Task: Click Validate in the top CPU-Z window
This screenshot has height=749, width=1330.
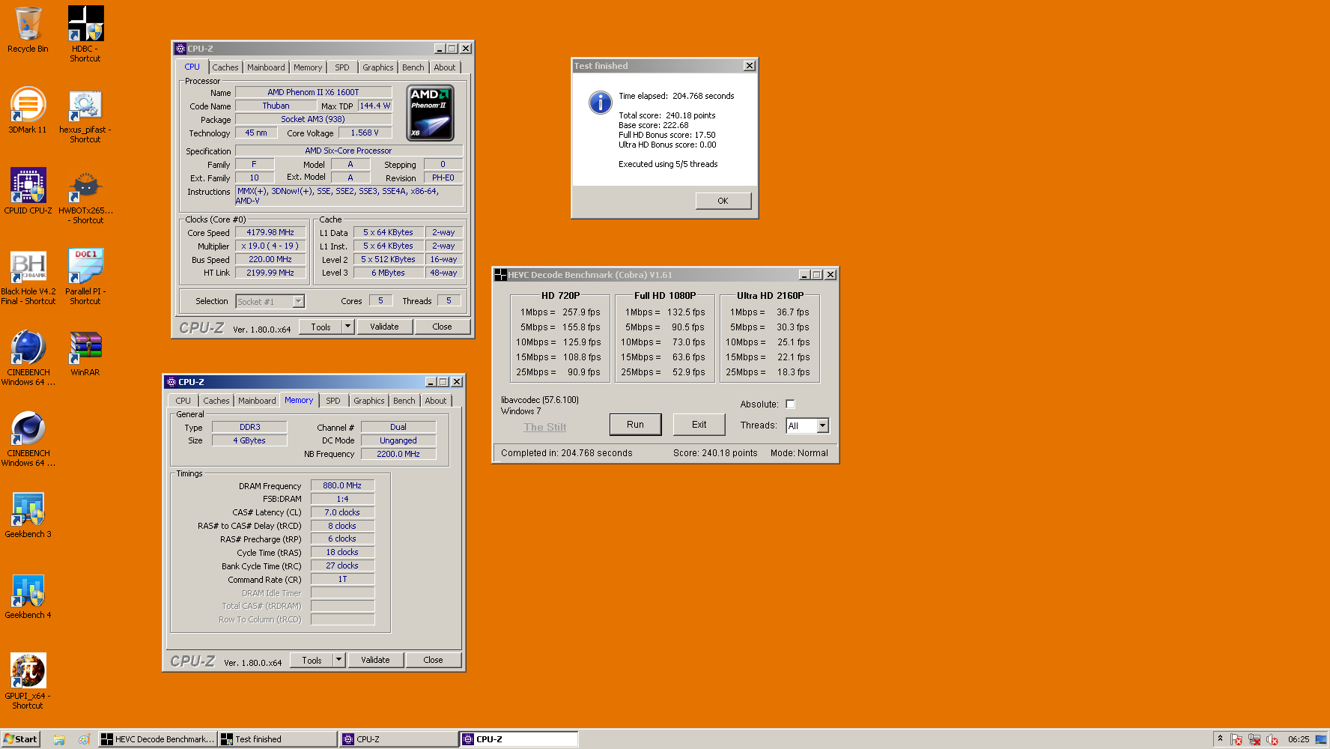Action: pos(384,327)
